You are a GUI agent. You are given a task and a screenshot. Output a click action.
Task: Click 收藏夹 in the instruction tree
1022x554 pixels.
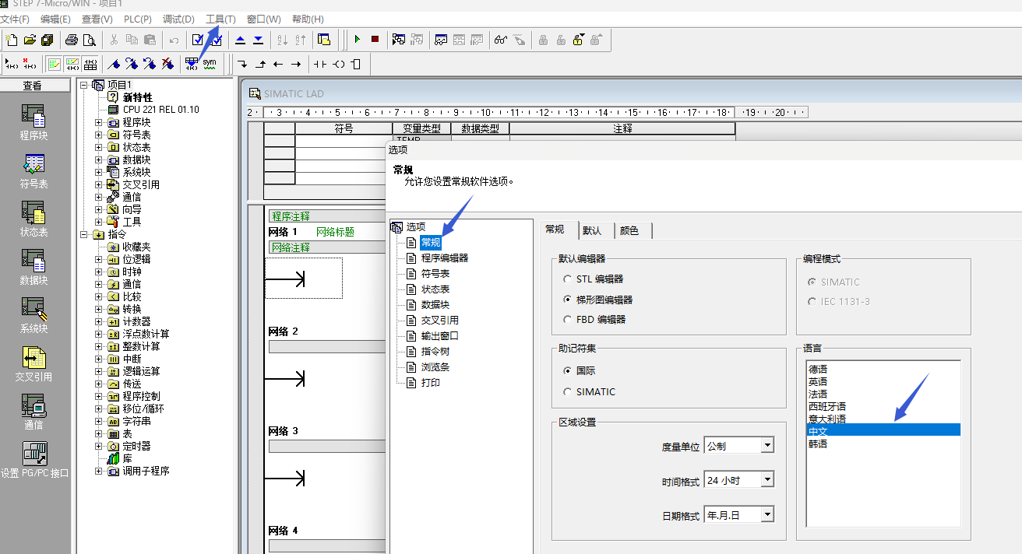pyautogui.click(x=136, y=247)
